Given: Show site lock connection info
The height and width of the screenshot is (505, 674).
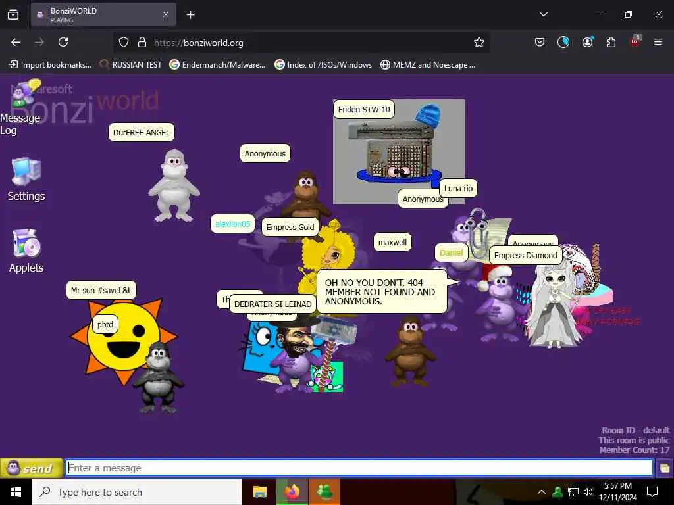Looking at the screenshot, I should [x=142, y=43].
